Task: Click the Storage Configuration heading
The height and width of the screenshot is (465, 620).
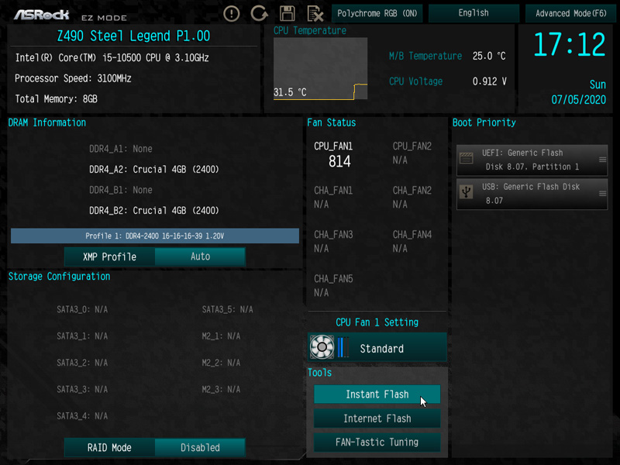Action: click(60, 277)
